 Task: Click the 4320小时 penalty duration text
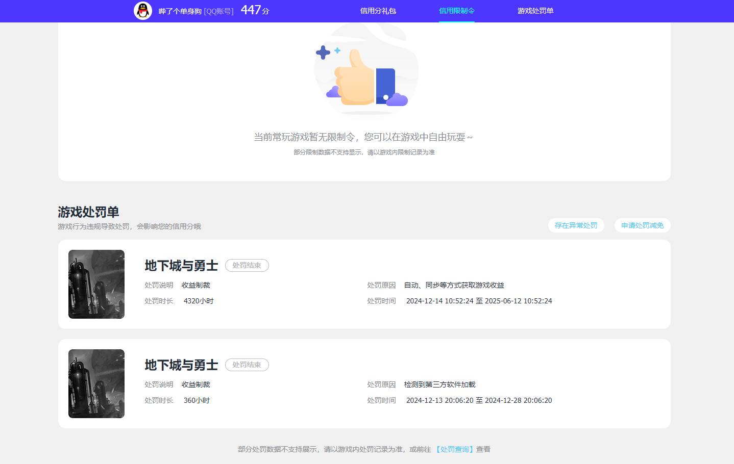click(x=199, y=301)
